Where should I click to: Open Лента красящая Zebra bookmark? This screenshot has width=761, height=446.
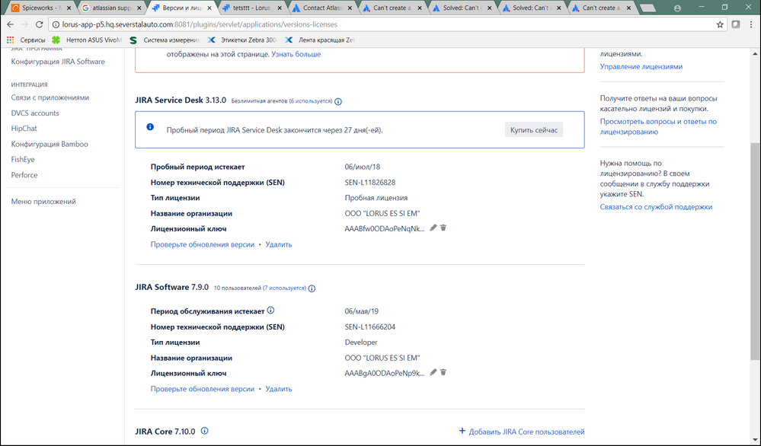[x=321, y=40]
